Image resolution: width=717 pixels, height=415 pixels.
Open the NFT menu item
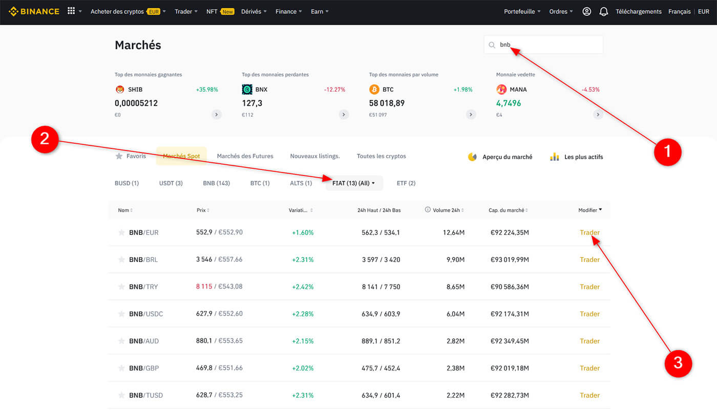point(220,11)
